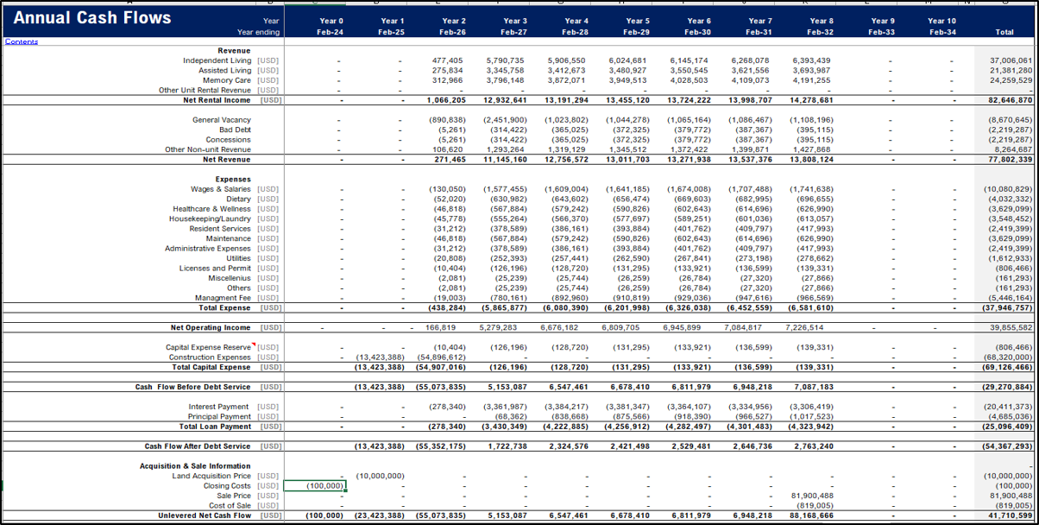Select the Capital Expense Reserve row label
This screenshot has width=1039, height=525.
pos(209,347)
